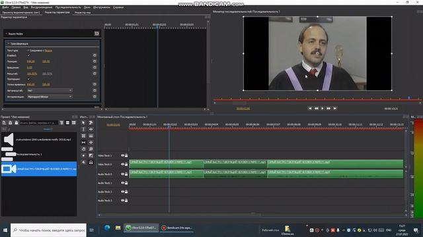Image resolution: width=423 pixels, height=237 pixels.
Task: Select the Pointer tool in the tools panel
Action: point(83,123)
